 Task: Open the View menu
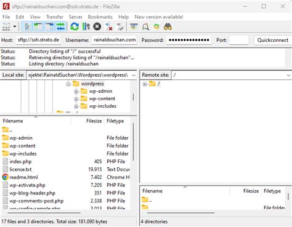coord(35,17)
